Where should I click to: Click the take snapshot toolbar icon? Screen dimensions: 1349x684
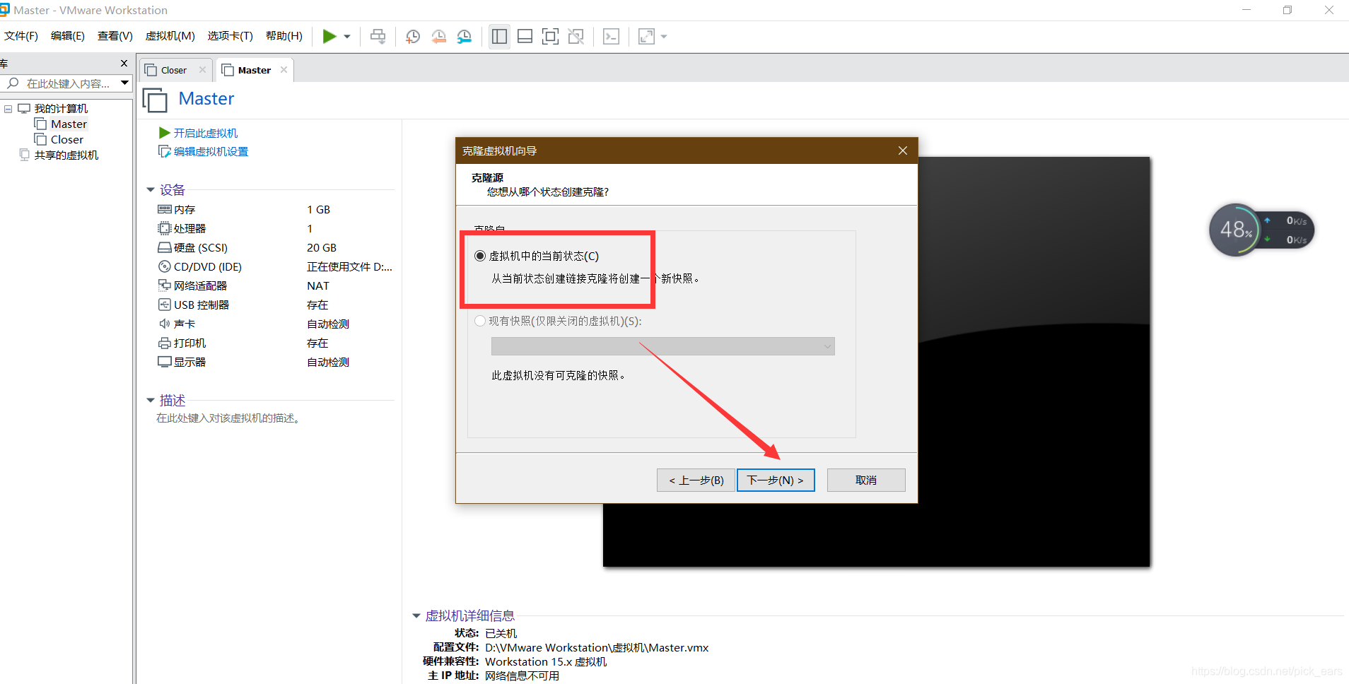point(413,37)
